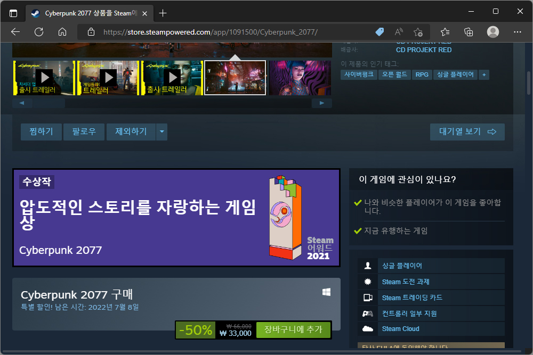Click the thumbnail strip slider handle
Image resolution: width=533 pixels, height=355 pixels.
(x=49, y=103)
